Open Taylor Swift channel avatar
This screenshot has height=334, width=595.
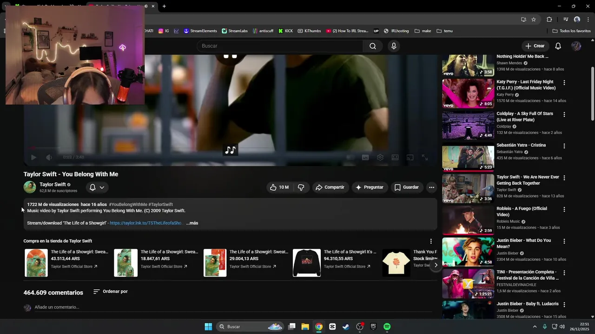(x=30, y=187)
